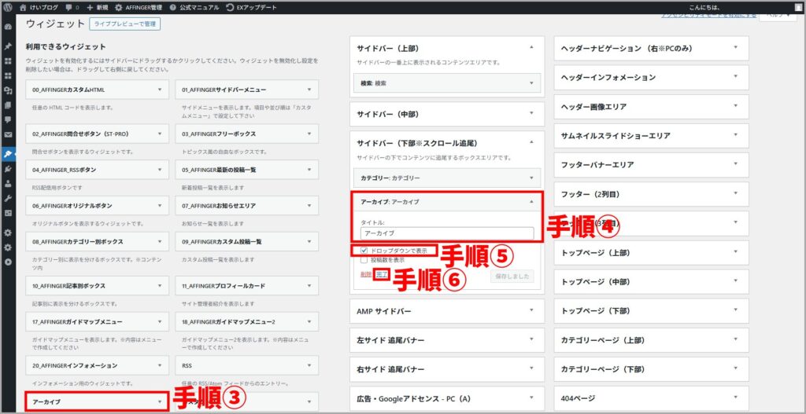Screen dimensions: 806x414
Task: Click the 完了 link in archive widget
Action: point(382,275)
